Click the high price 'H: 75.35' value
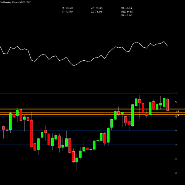 point(97,8)
